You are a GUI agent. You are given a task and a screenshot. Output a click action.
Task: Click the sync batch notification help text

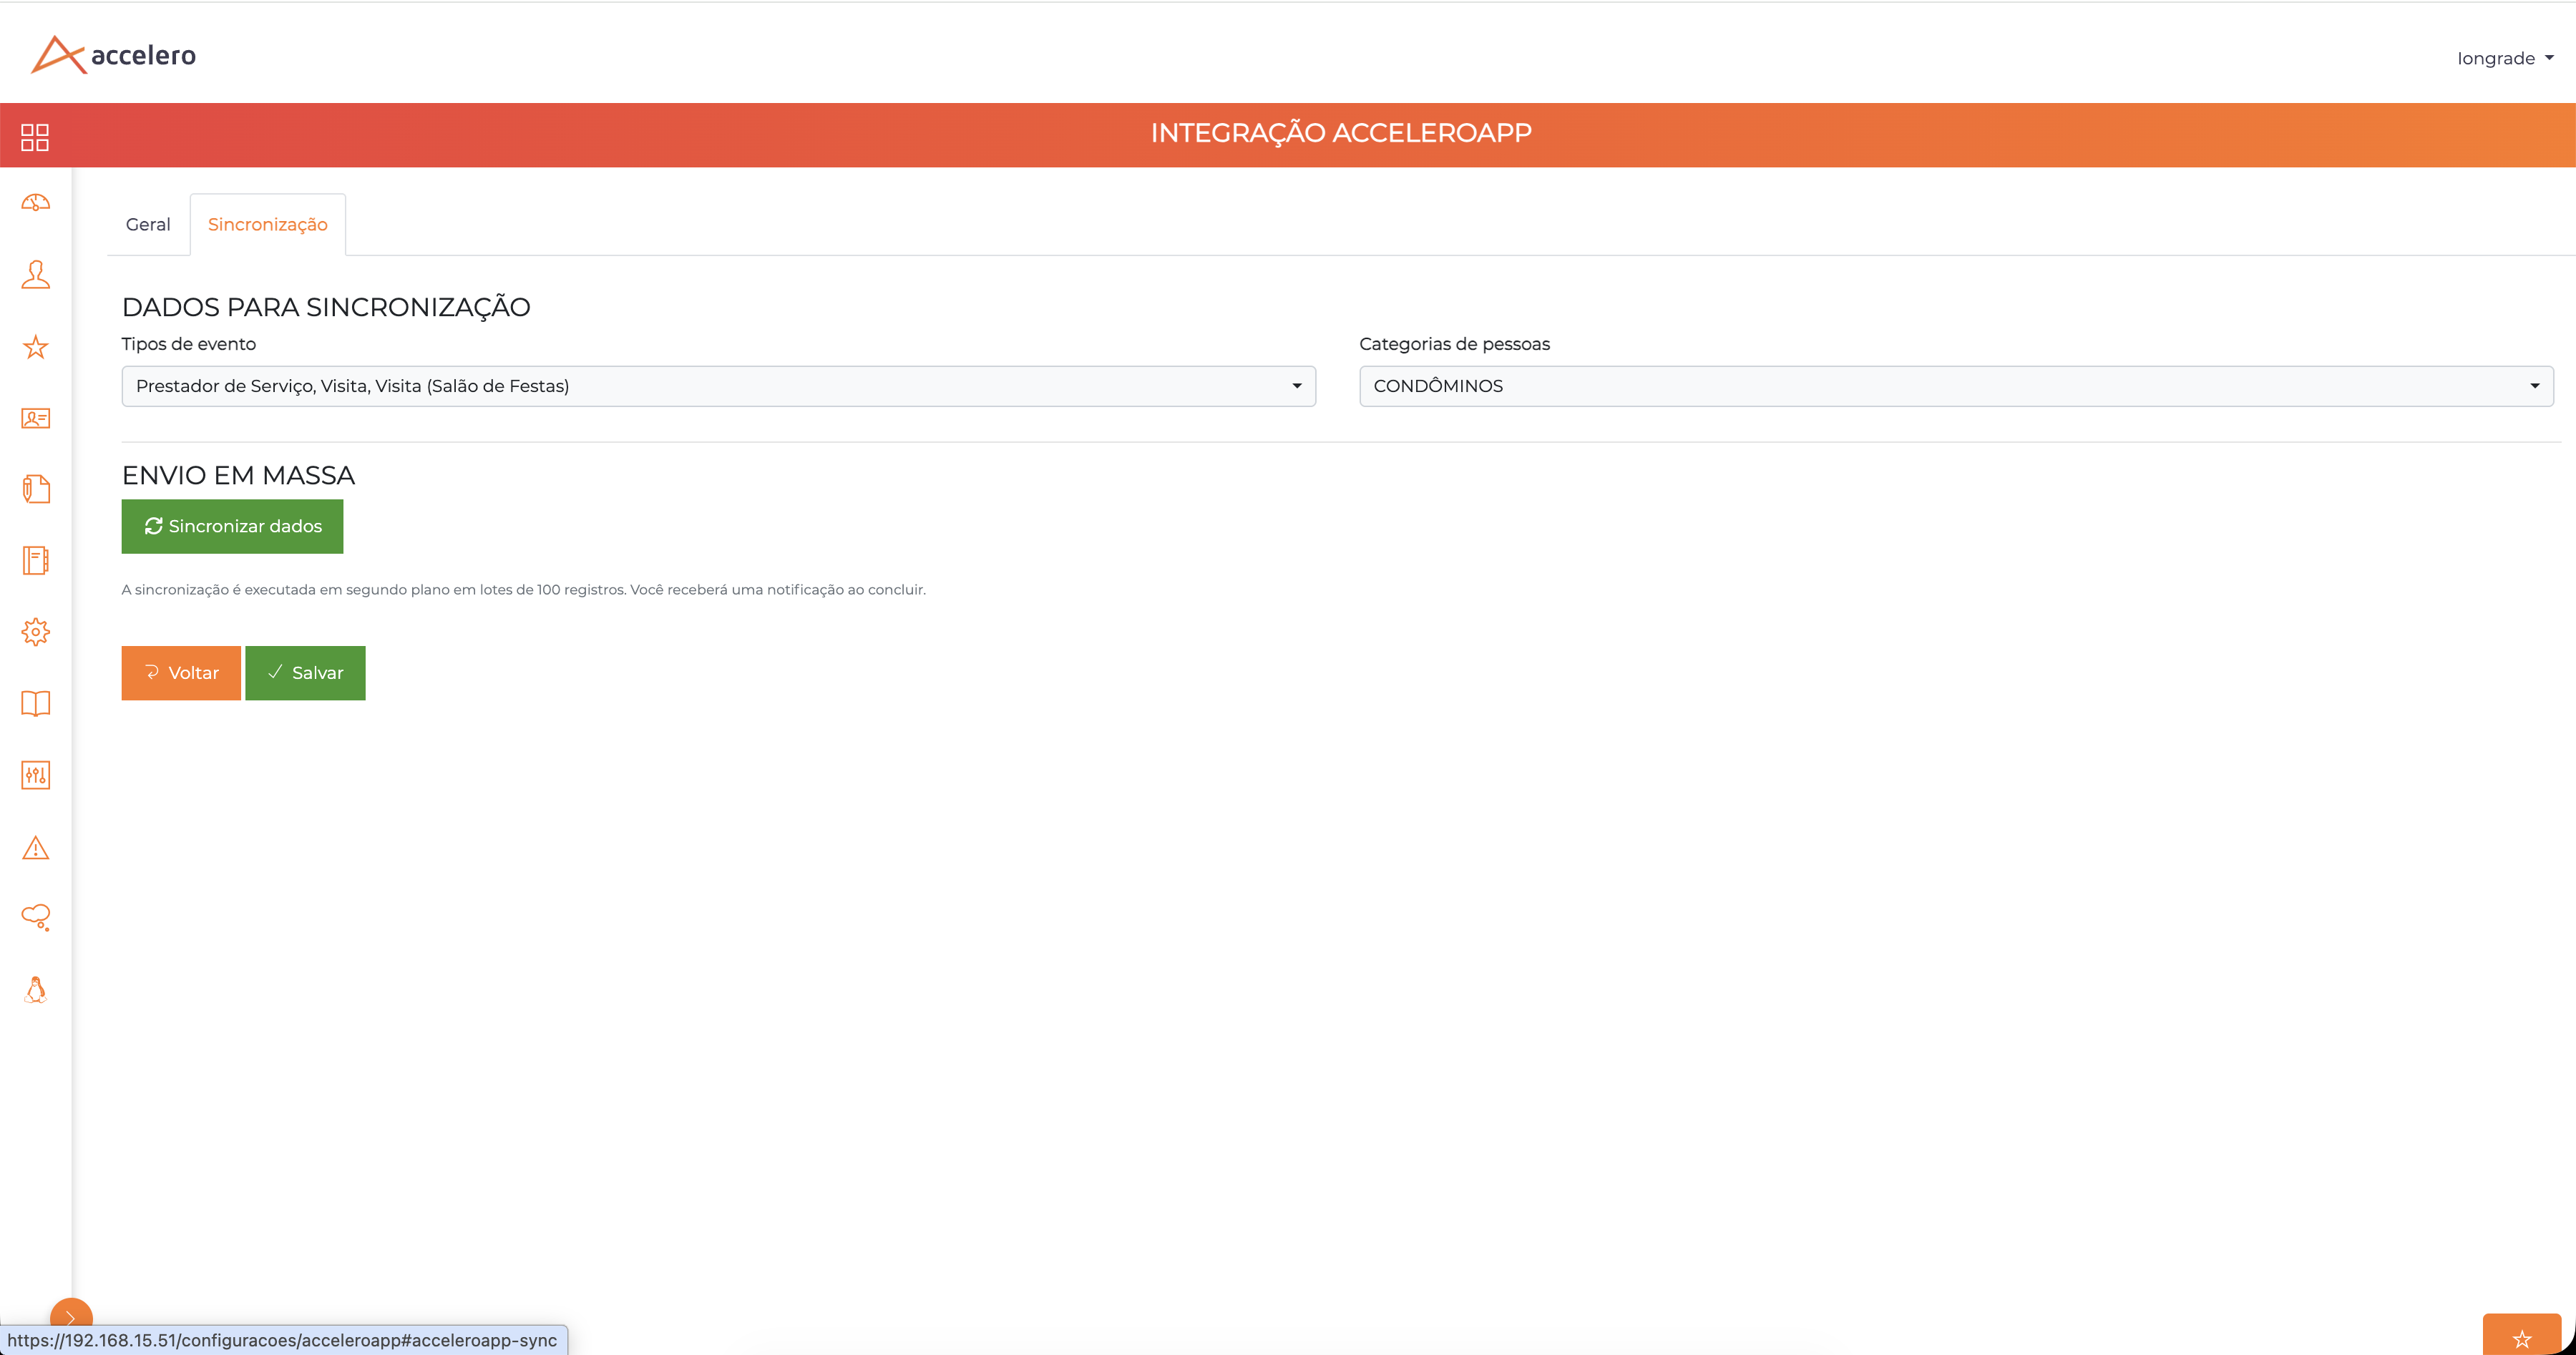pyautogui.click(x=523, y=590)
